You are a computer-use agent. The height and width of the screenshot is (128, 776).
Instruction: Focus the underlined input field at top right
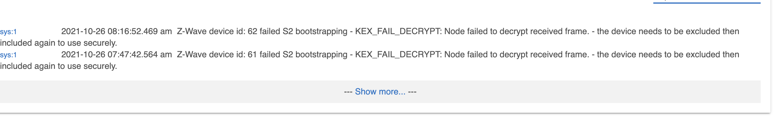point(707,1)
